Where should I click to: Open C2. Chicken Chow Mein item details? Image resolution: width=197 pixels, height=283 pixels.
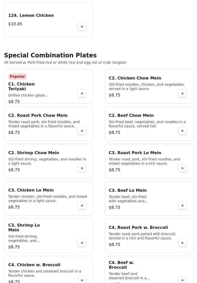135,78
